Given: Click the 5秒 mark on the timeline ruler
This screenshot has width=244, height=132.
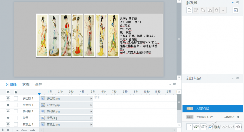Looking at the screenshot, I should coord(93,91).
